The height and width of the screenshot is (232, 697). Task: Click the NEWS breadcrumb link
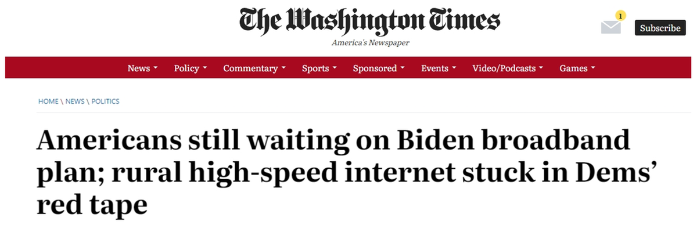coord(75,101)
